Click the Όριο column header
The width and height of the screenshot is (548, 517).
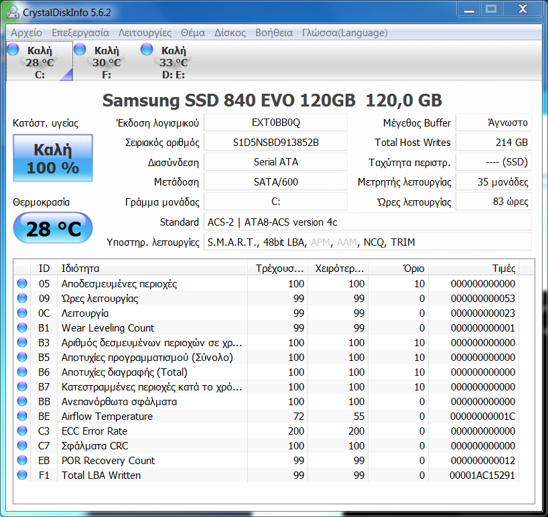click(399, 269)
